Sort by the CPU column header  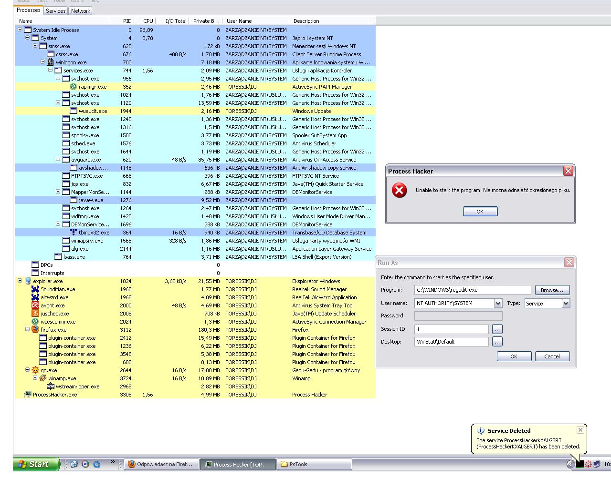coord(144,21)
